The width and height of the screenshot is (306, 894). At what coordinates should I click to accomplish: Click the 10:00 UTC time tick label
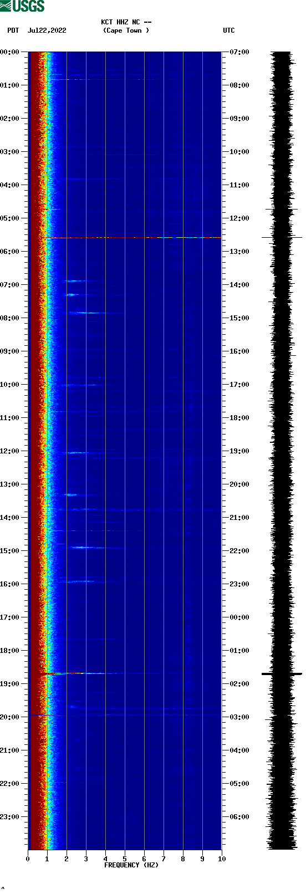[239, 152]
